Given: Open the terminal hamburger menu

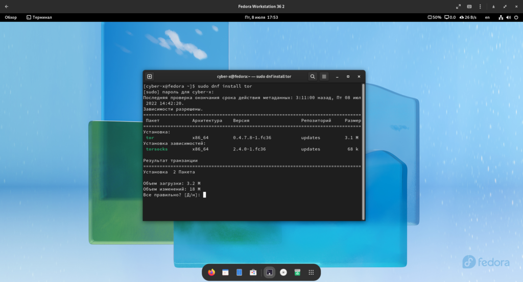Looking at the screenshot, I should click(x=324, y=76).
